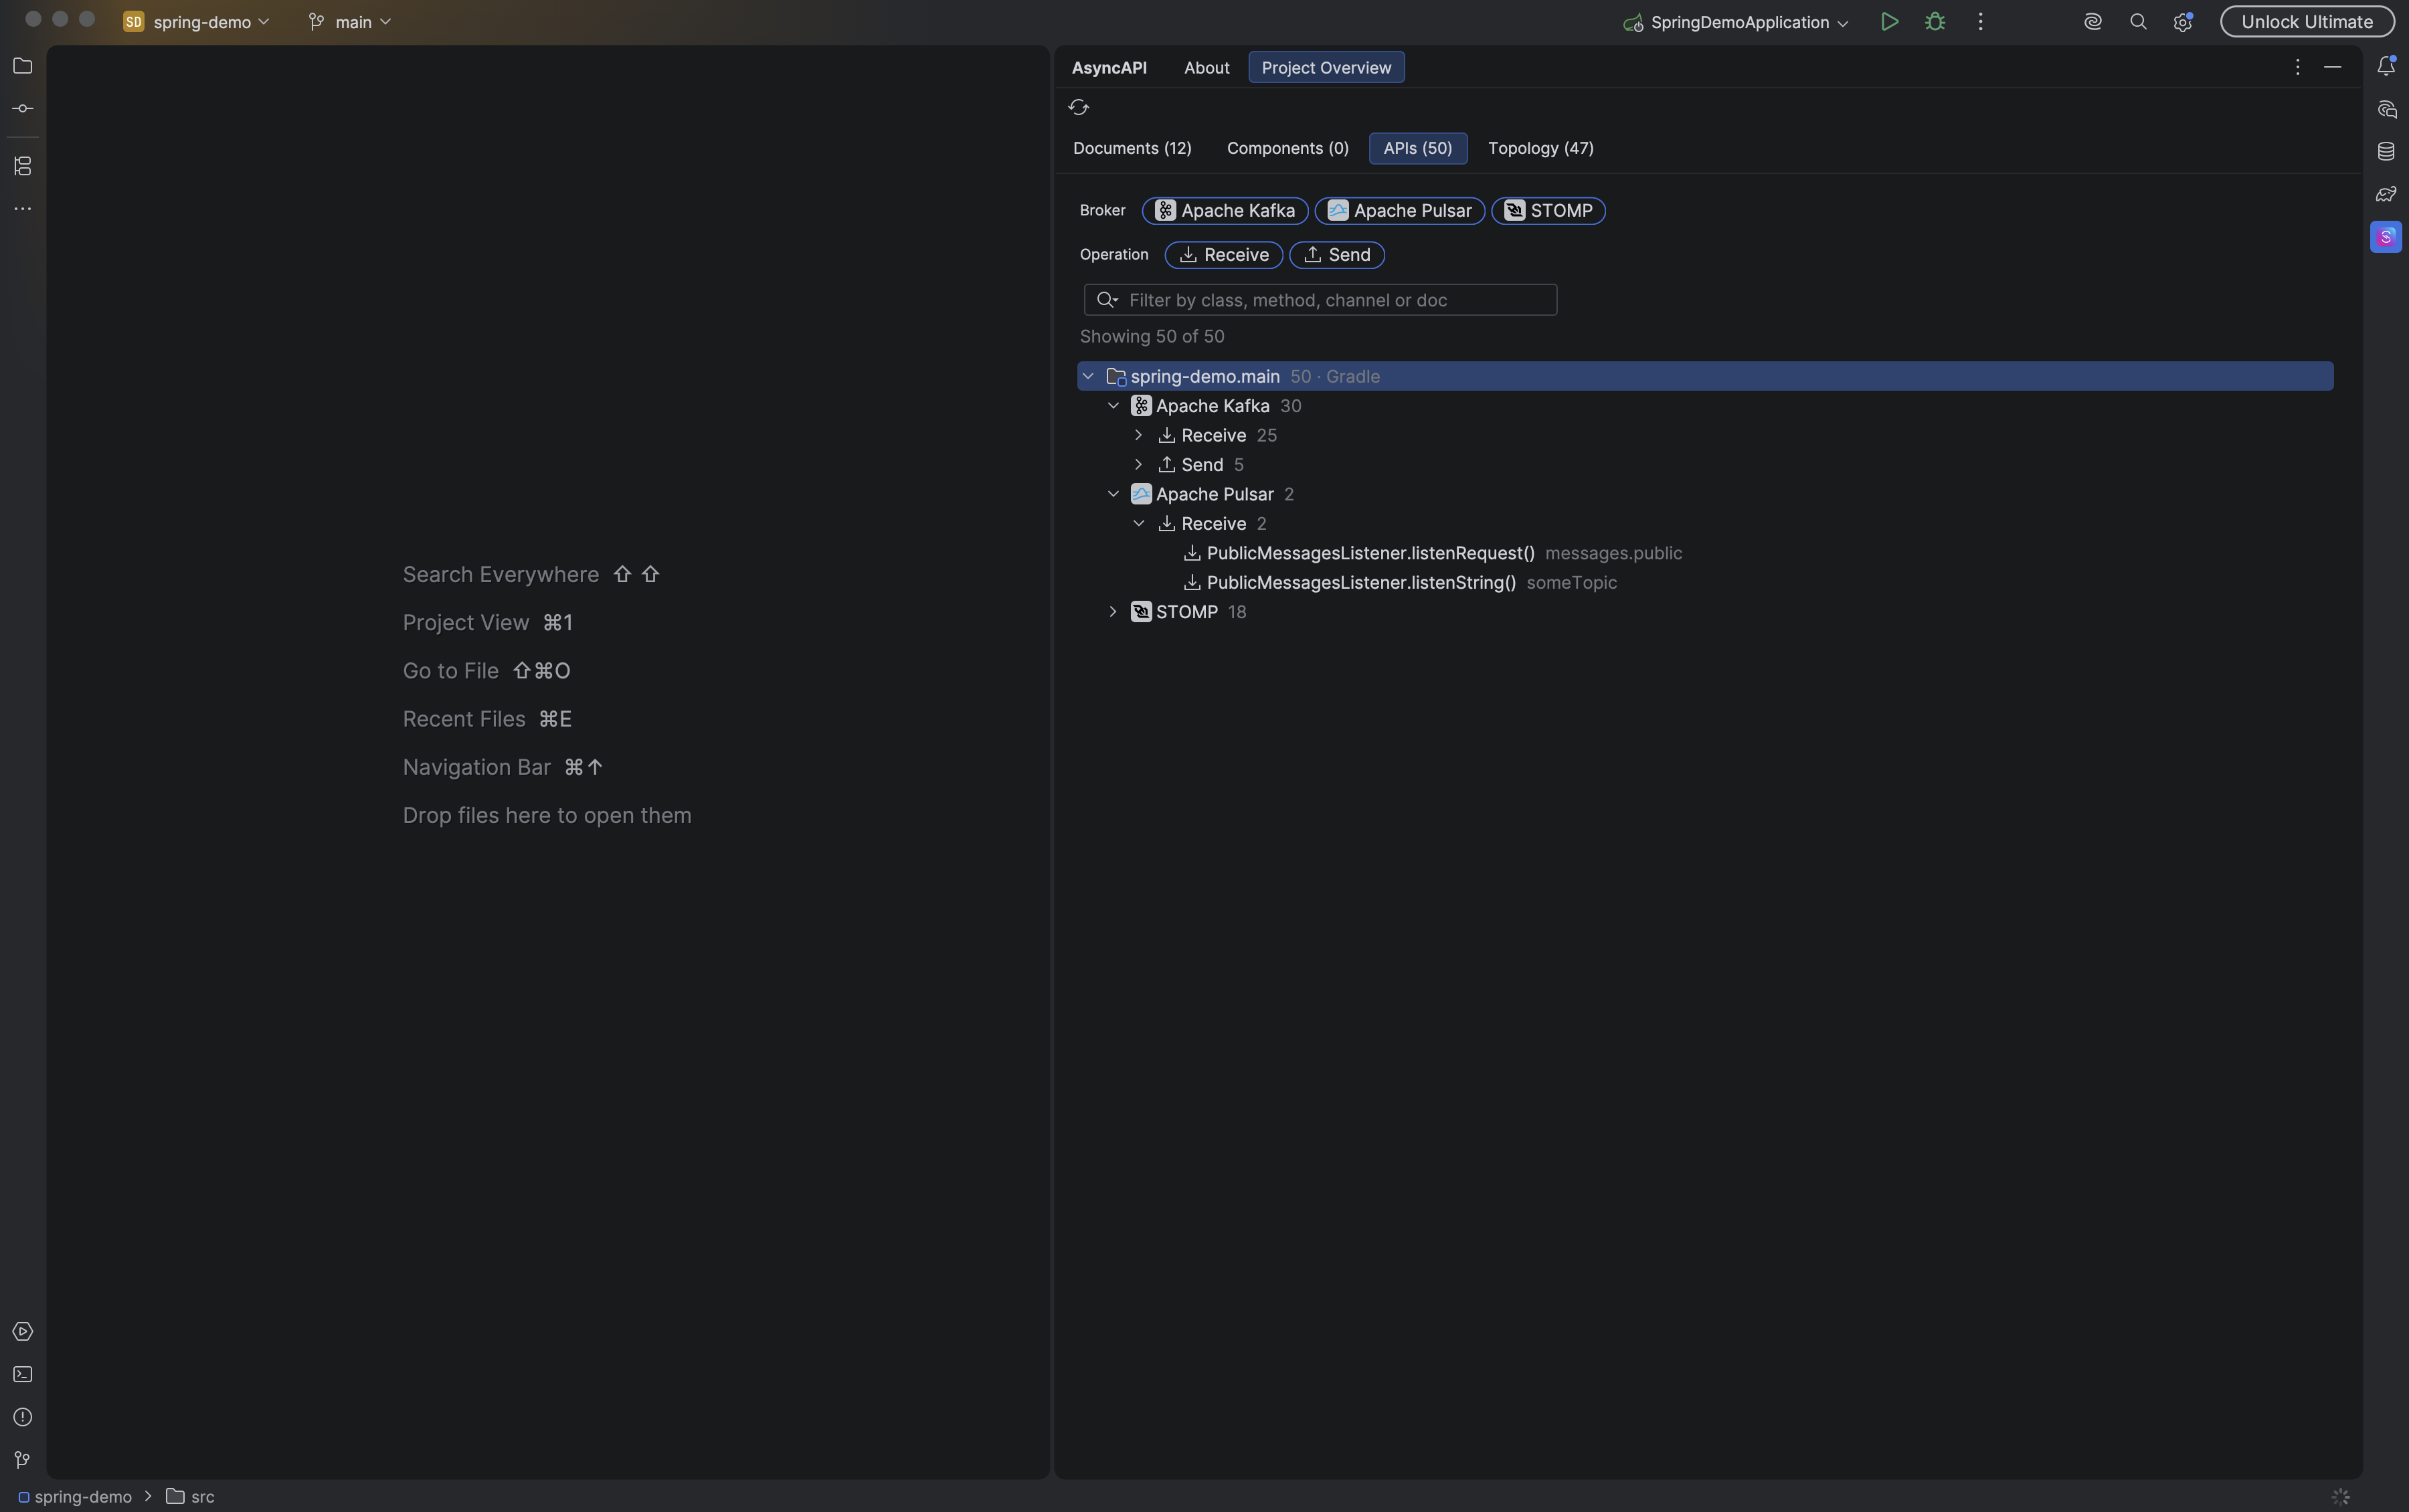Open the SpringDemoApplication run configuration dropdown
This screenshot has height=1512, width=2409.
1735,22
